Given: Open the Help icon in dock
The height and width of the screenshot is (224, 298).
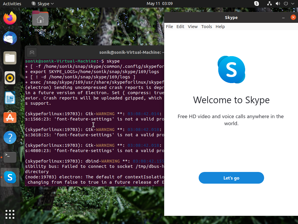Looking at the screenshot, I should pos(10,137).
